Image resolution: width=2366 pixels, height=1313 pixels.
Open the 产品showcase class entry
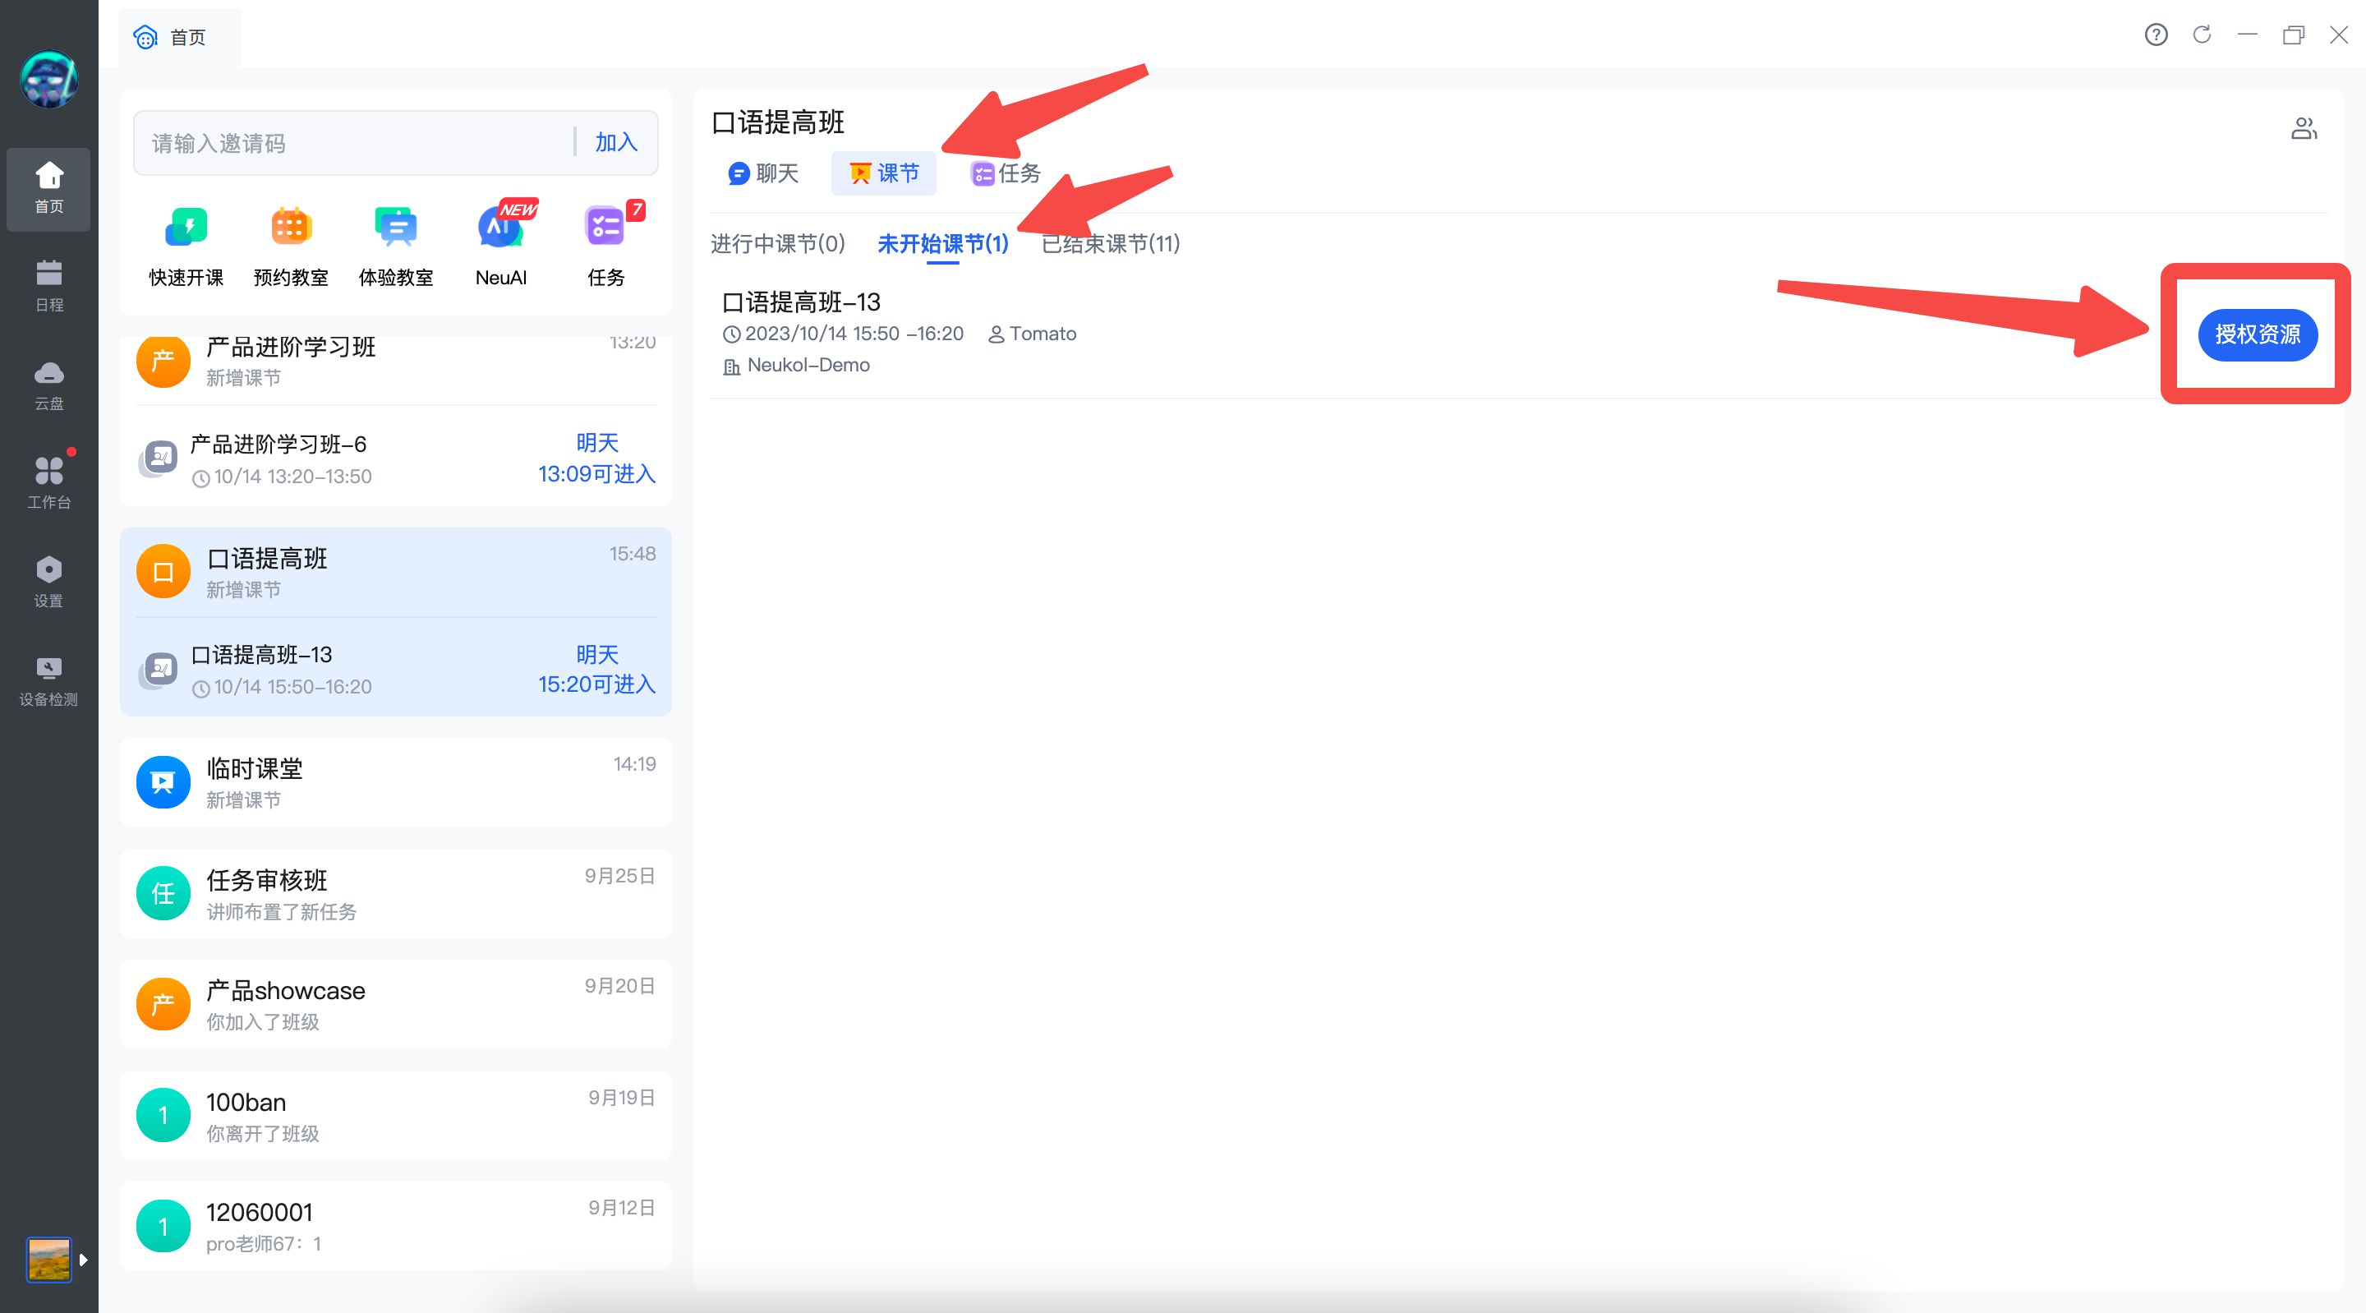pyautogui.click(x=396, y=1003)
